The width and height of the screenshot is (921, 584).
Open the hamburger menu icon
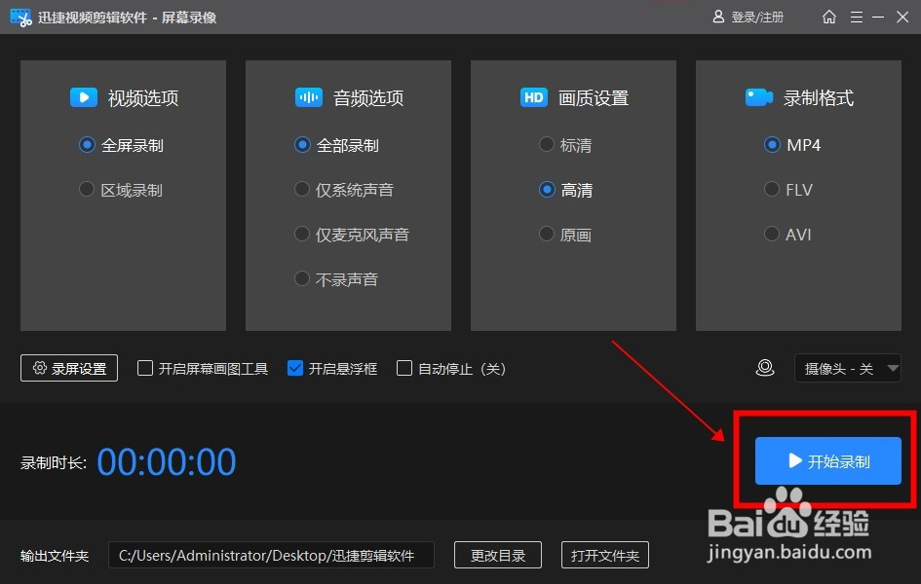pos(857,17)
